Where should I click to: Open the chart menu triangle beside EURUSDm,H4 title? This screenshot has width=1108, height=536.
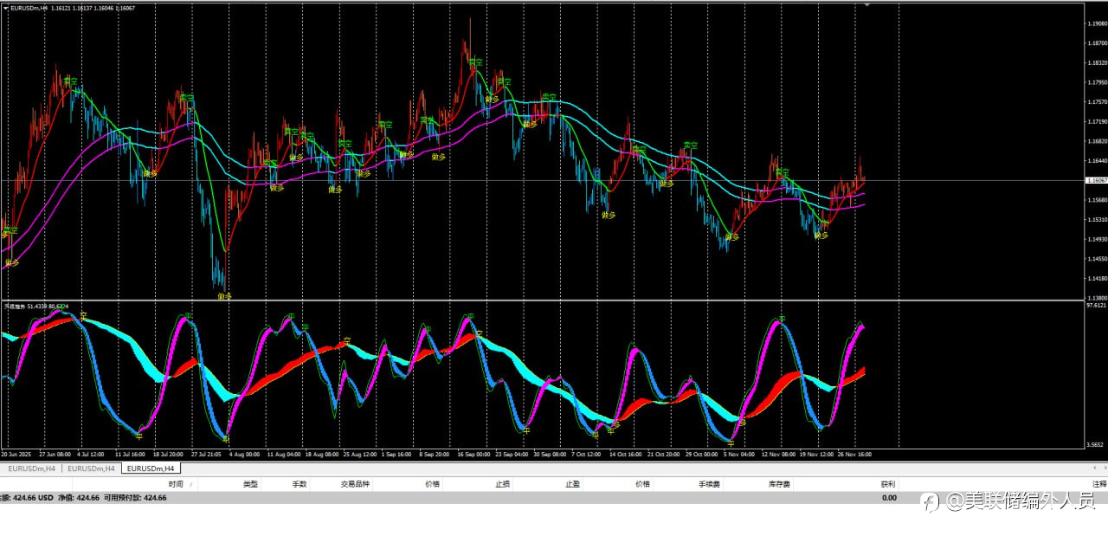click(x=5, y=8)
